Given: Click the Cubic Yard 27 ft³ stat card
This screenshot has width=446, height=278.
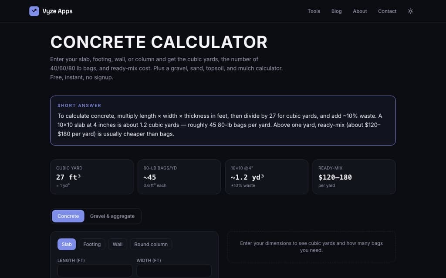Looking at the screenshot, I should (x=92, y=177).
